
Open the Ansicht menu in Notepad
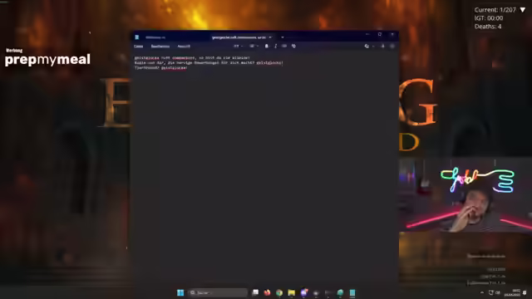click(184, 47)
